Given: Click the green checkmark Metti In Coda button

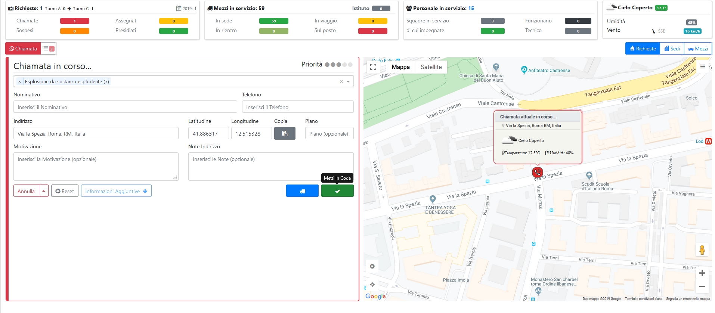Looking at the screenshot, I should coord(337,191).
